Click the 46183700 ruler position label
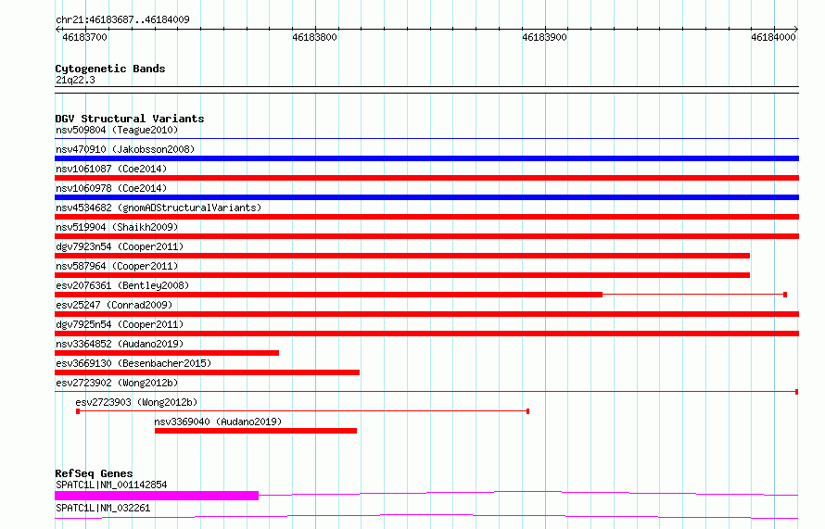This screenshot has width=825, height=529. (84, 37)
